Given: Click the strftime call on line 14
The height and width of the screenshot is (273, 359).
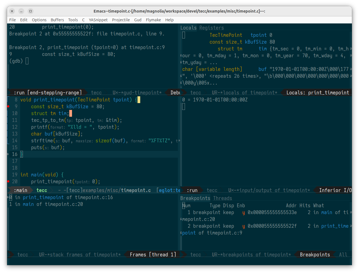Looking at the screenshot, I should click(x=42, y=141).
